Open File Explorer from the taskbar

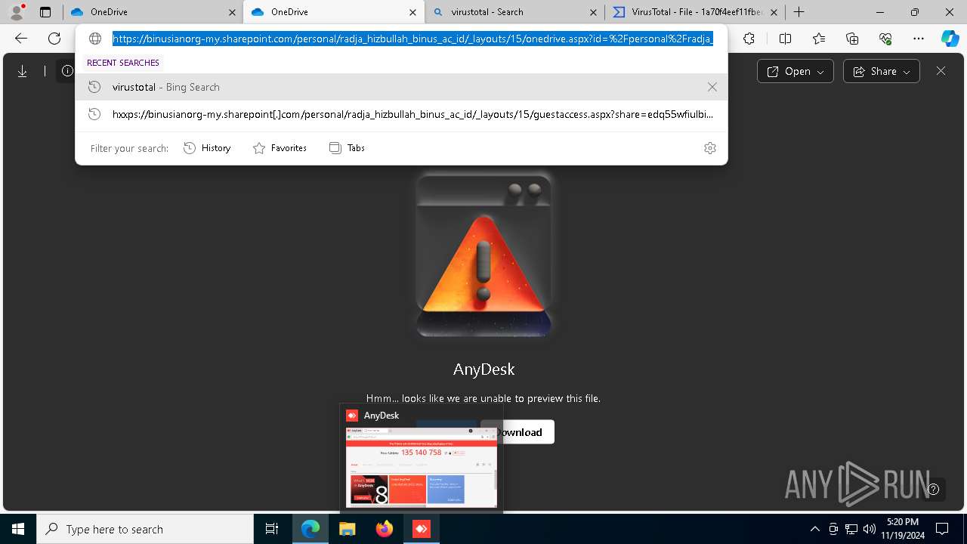[x=348, y=529]
